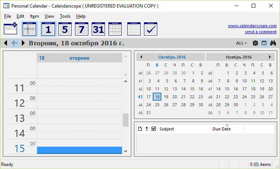Click the New Item toolbar icon
The width and height of the screenshot is (280, 169).
pos(10,29)
